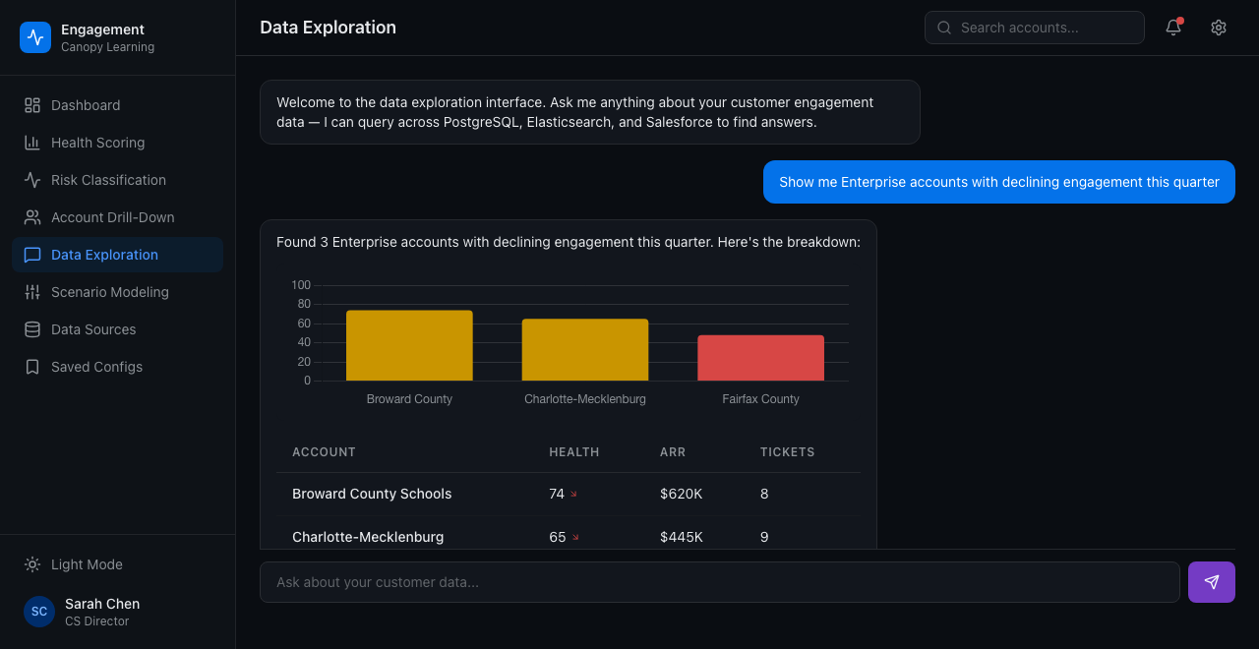Open the Dashboard page
Viewport: 1259px width, 649px height.
tap(86, 105)
